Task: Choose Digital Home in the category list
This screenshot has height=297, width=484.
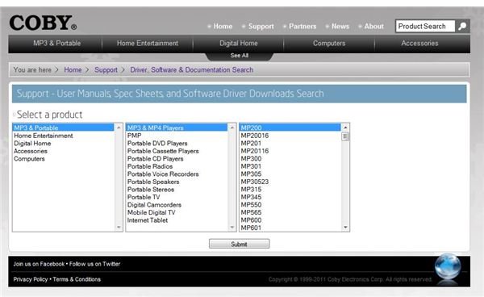Action: 32,143
